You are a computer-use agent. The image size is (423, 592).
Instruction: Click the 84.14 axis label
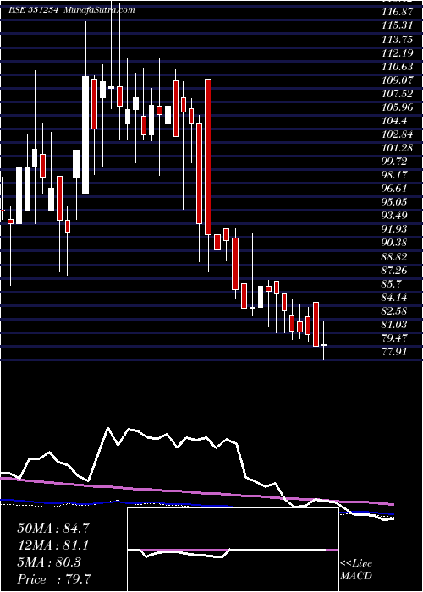(395, 298)
